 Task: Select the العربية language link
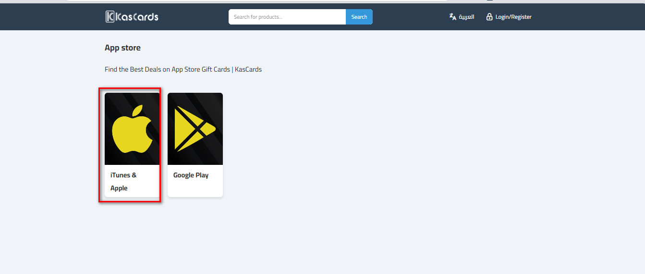point(466,17)
